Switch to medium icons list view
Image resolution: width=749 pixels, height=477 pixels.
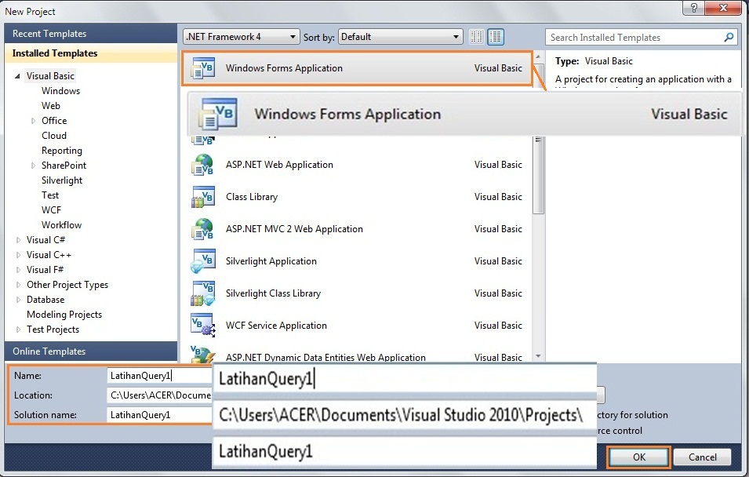click(x=496, y=37)
